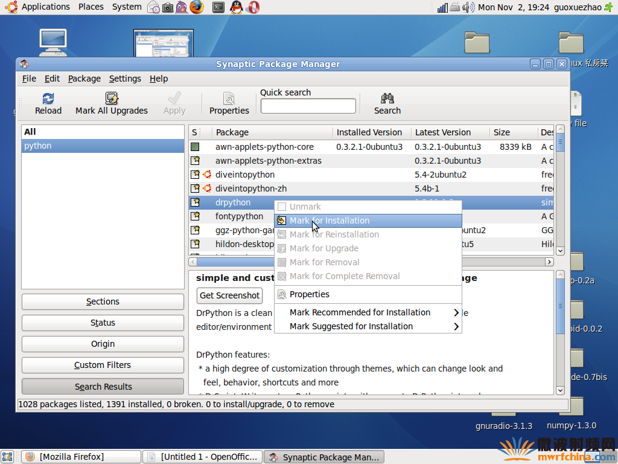This screenshot has width=618, height=464.
Task: Toggle status box of fontypython
Action: tap(195, 216)
